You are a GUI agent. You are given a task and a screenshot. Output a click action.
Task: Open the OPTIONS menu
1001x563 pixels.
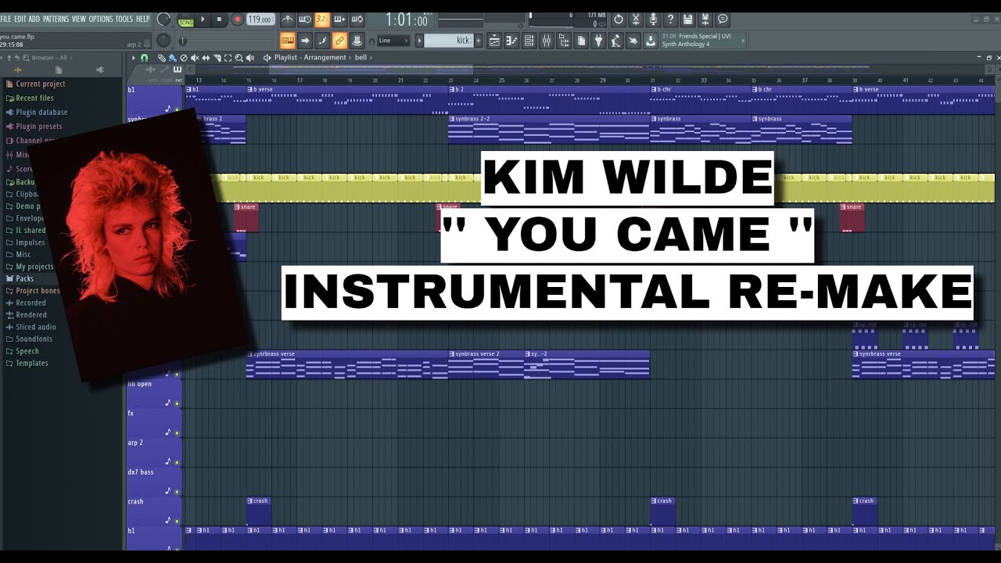(101, 19)
